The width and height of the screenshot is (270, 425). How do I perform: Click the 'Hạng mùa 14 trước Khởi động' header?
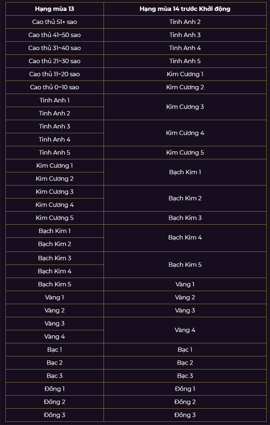click(x=185, y=9)
